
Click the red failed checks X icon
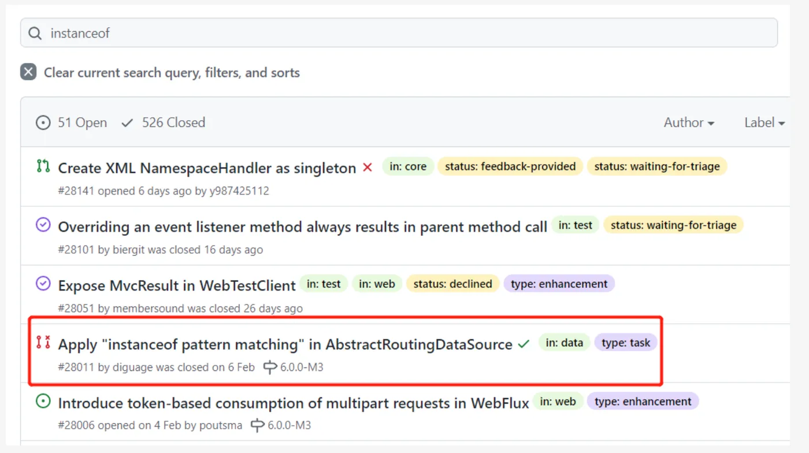(368, 168)
